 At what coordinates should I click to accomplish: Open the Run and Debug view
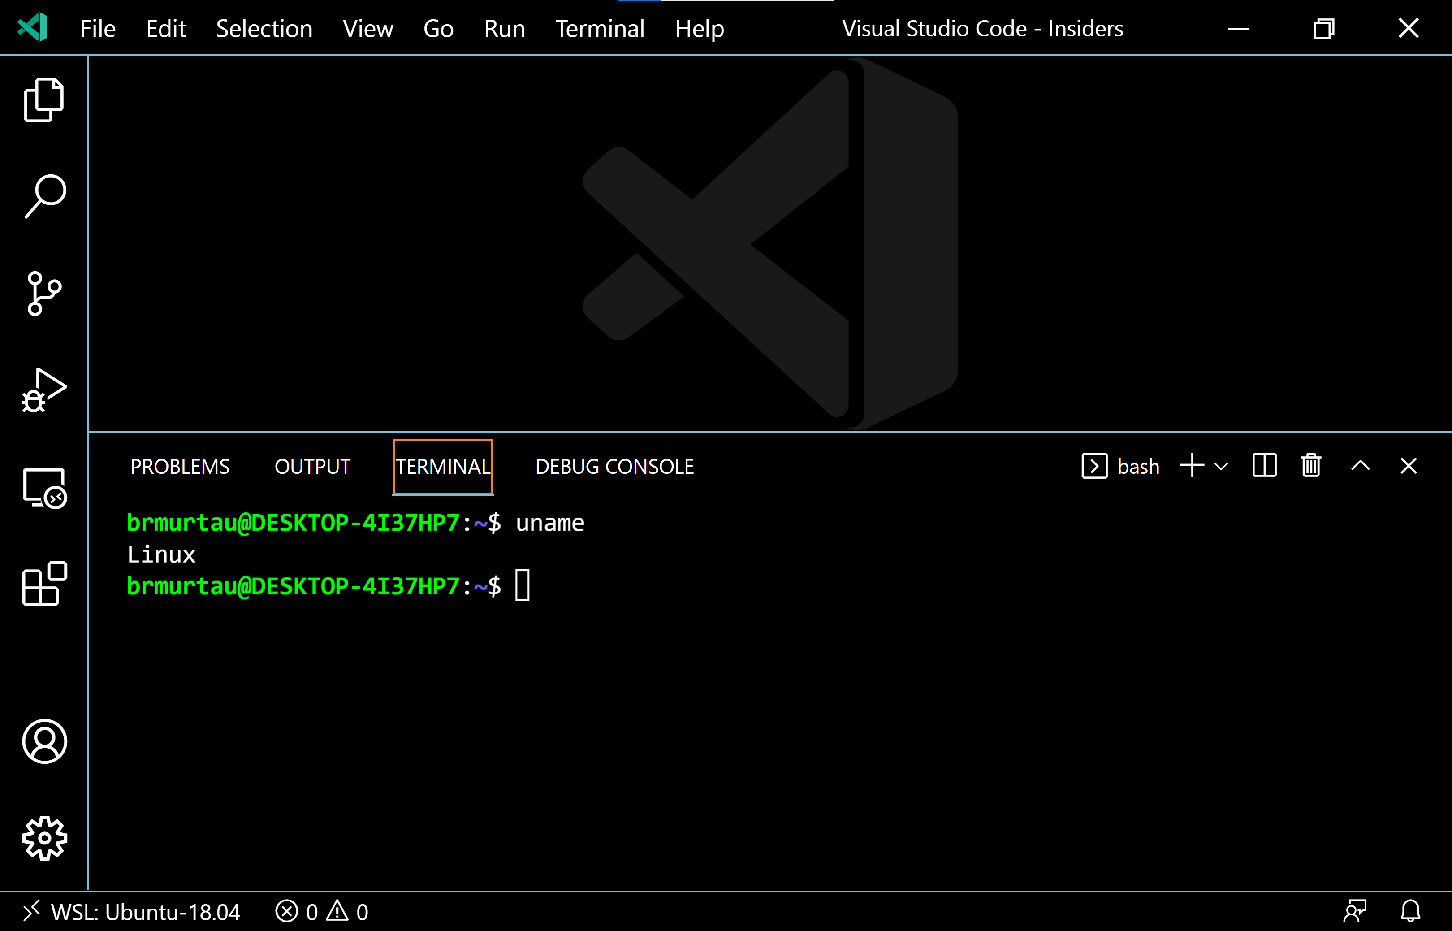coord(43,390)
